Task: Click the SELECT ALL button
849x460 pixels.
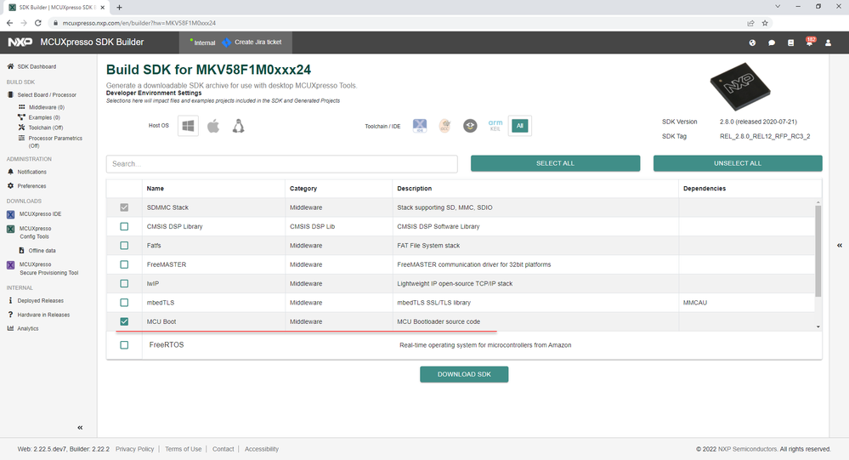Action: (555, 163)
